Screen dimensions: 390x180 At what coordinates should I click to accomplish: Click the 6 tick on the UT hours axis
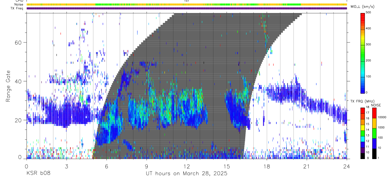tap(106, 166)
